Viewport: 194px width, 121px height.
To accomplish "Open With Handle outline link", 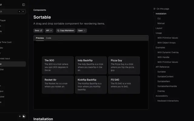I will 163,57.
